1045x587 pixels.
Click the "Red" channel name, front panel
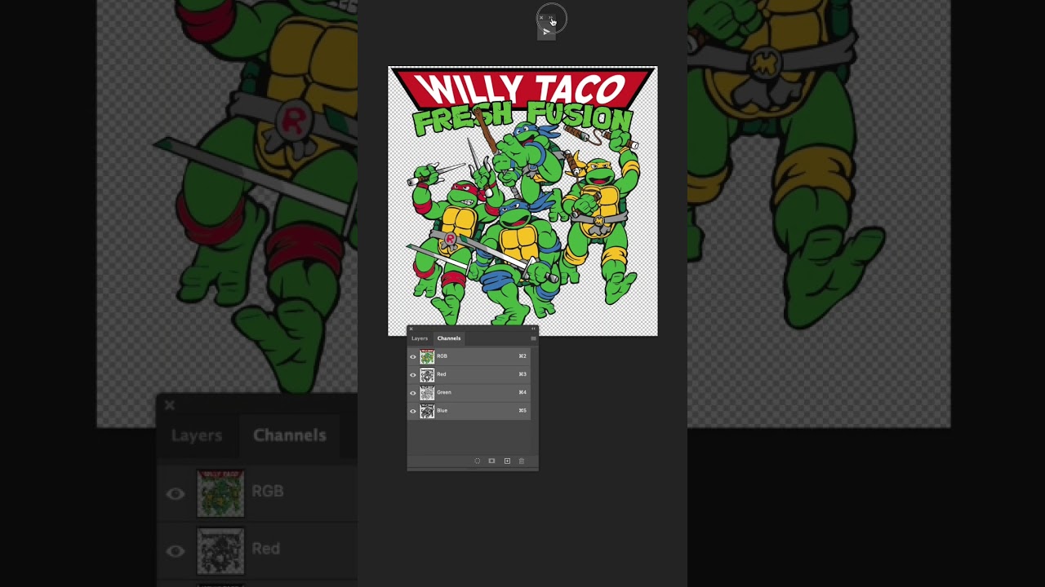pos(442,374)
